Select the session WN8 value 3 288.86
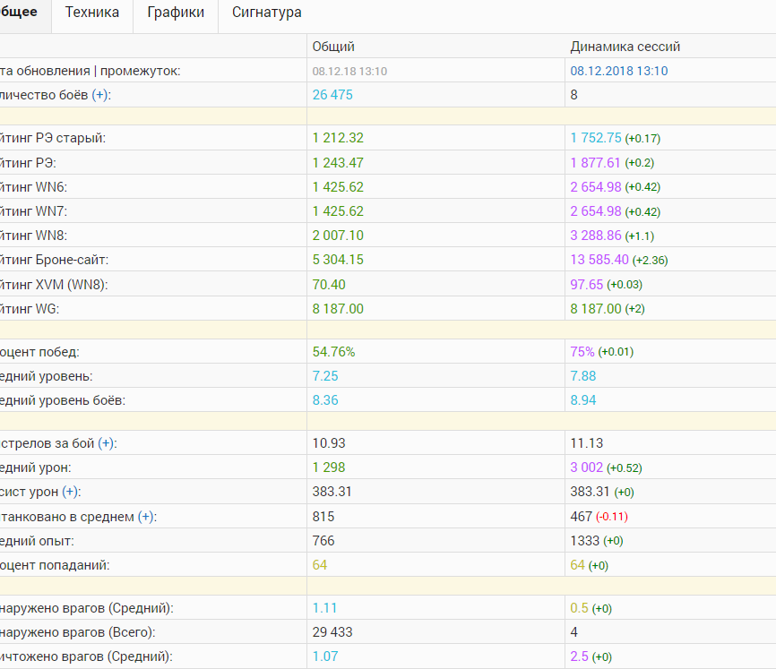 coord(595,236)
